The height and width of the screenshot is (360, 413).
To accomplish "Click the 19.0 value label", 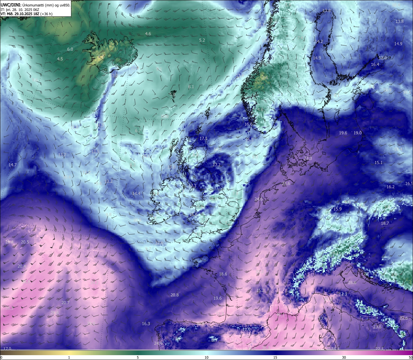I will pyautogui.click(x=358, y=133).
